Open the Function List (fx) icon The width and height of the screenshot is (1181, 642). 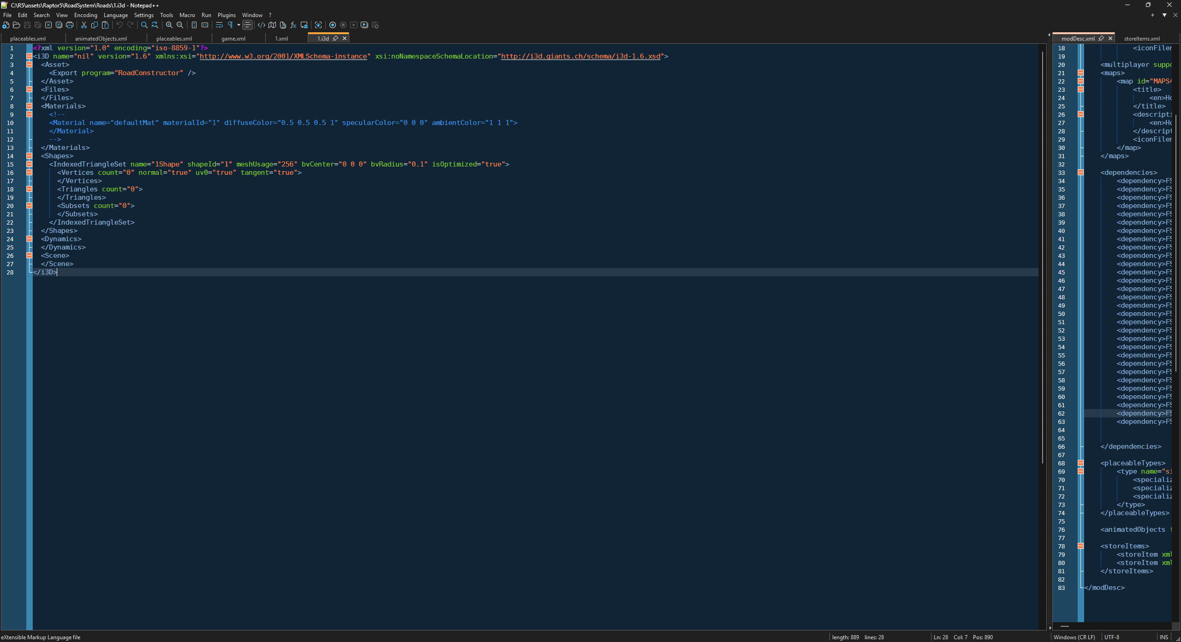tap(293, 25)
